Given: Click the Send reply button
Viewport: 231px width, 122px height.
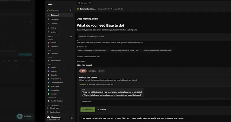Looking at the screenshot, I should point(88,110).
